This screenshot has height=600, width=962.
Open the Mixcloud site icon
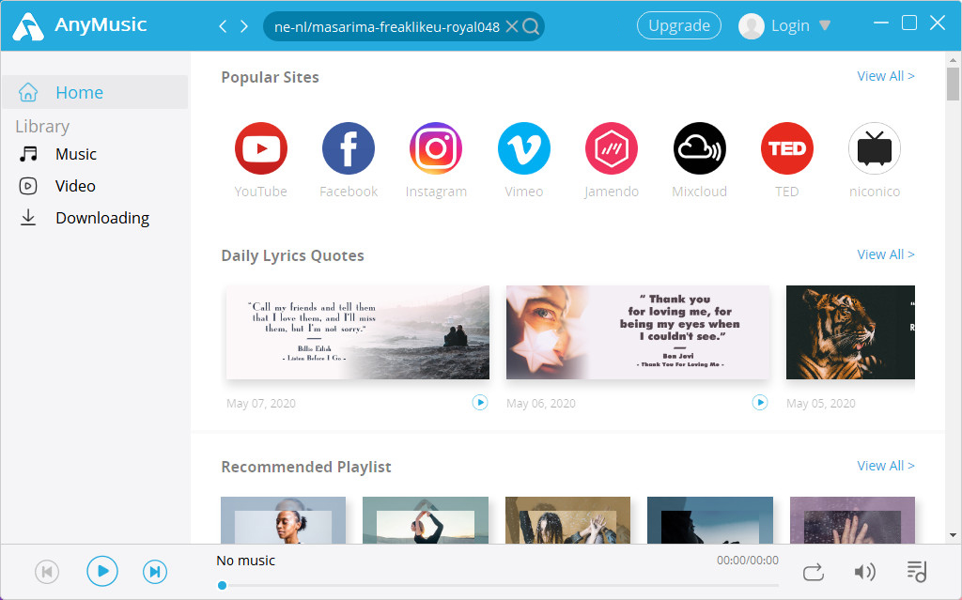click(x=699, y=148)
